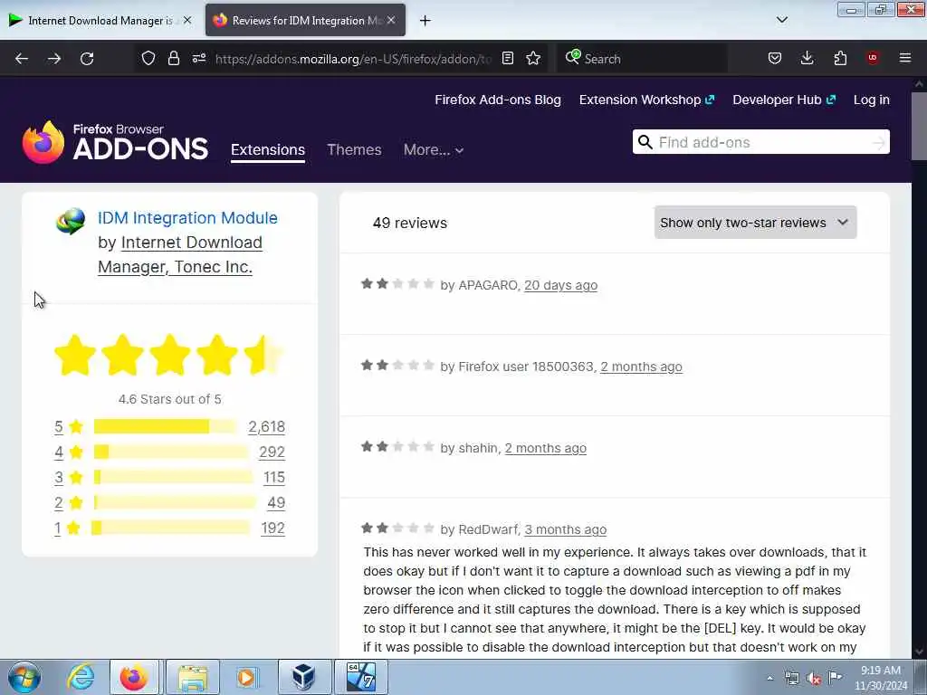
Task: Click the four-star rating bar
Action: click(171, 452)
